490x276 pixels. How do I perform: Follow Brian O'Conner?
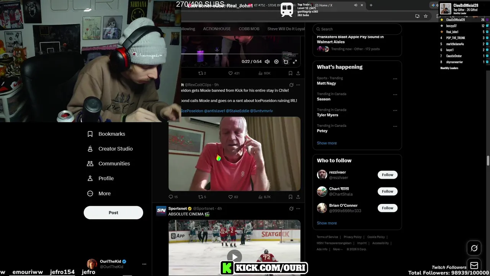point(387,208)
